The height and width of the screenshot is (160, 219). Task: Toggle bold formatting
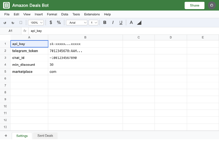[x=105, y=22]
